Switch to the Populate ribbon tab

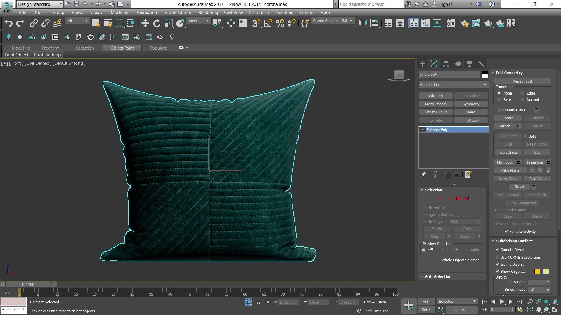tap(158, 48)
